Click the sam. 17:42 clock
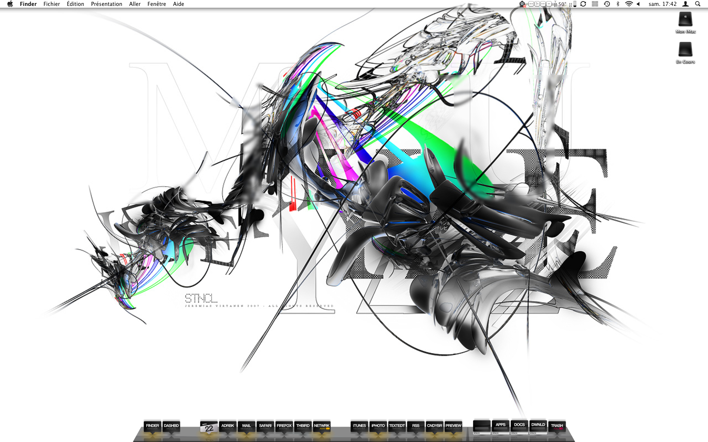Screen dimensions: 708x442 tap(662, 4)
